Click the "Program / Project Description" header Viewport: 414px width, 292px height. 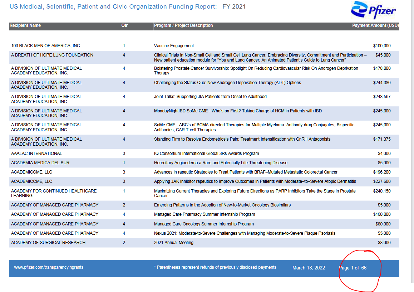(x=183, y=25)
